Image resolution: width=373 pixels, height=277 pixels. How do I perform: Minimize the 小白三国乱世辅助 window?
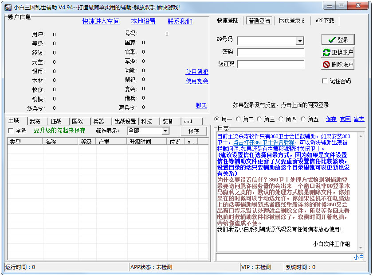point(329,6)
